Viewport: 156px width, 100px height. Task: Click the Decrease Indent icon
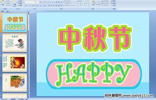click(x=56, y=2)
